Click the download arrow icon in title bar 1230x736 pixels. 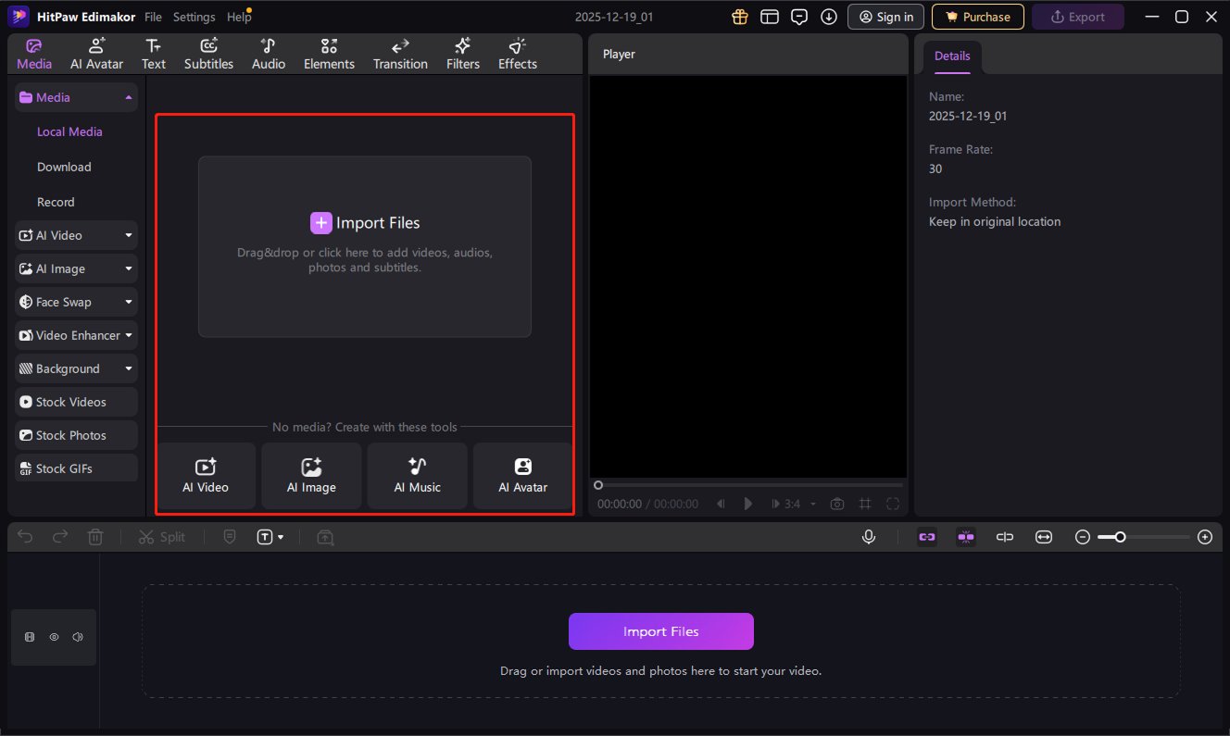point(829,17)
